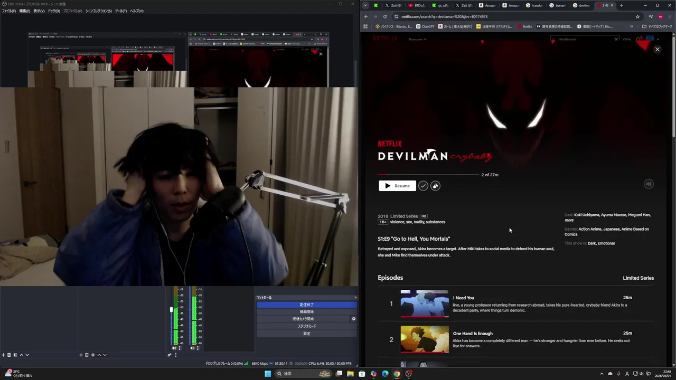
Task: Open the source properties gear icon in OBS
Action: pyautogui.click(x=93, y=355)
